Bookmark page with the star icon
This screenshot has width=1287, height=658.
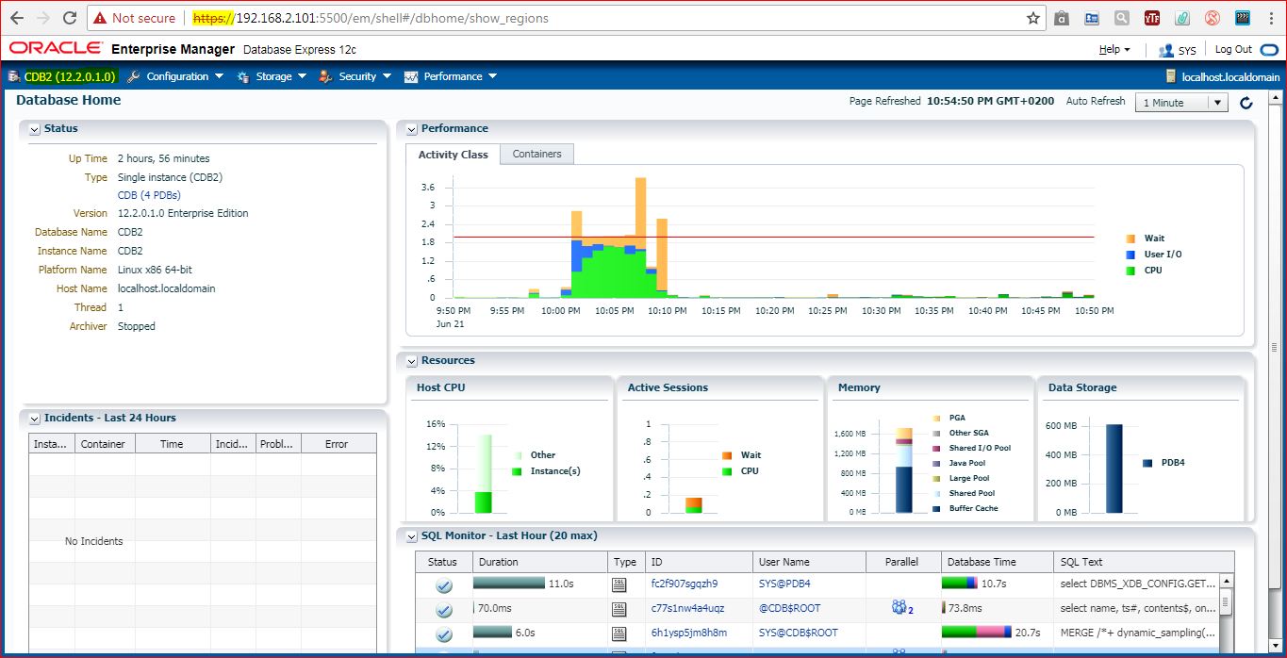[1033, 18]
